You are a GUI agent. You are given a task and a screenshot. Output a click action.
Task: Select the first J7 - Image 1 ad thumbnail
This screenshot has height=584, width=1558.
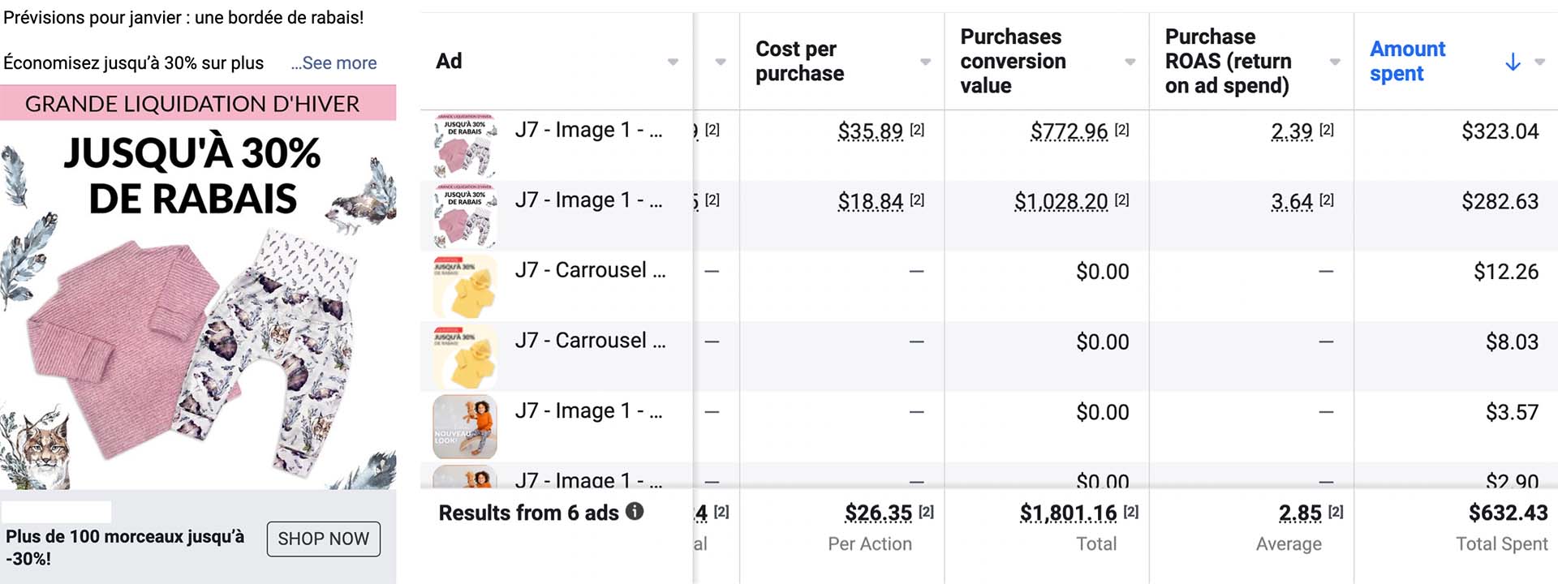[465, 146]
